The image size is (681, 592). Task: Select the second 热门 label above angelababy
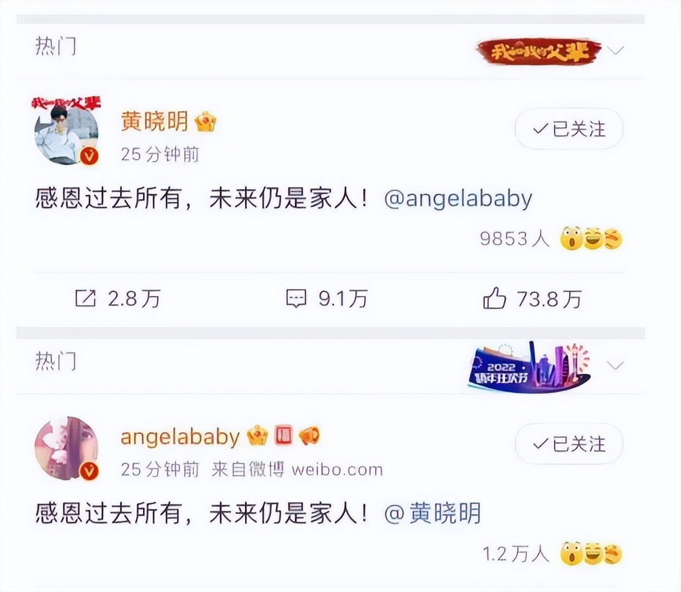point(56,361)
